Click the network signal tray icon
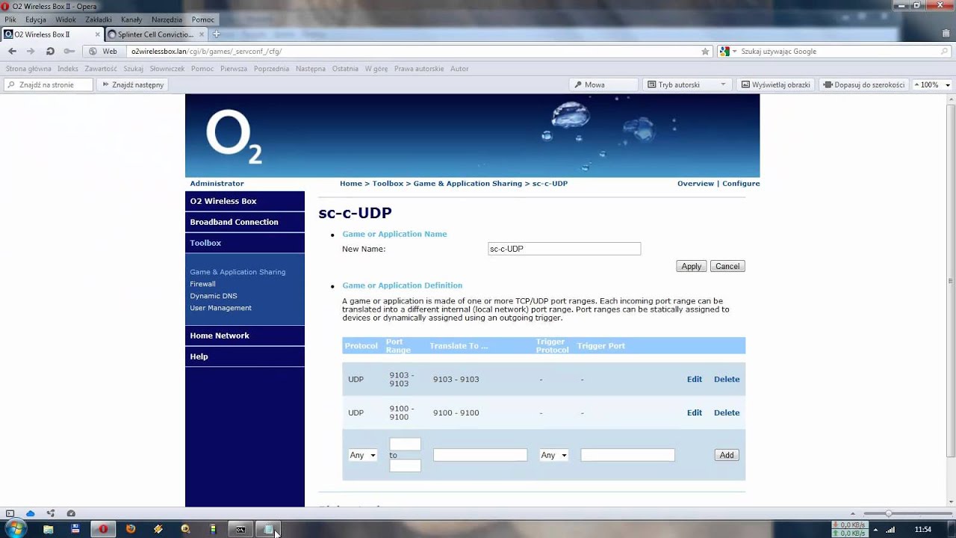956x538 pixels. coord(890,529)
